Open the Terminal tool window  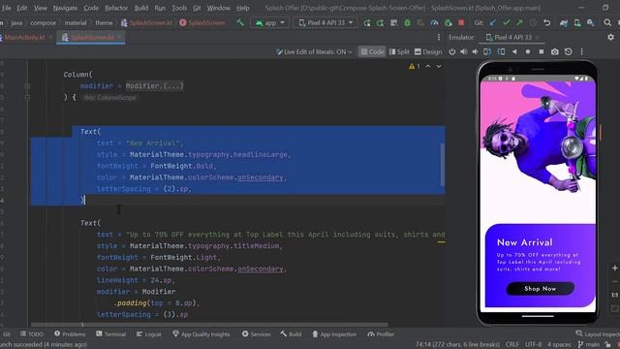[110, 333]
